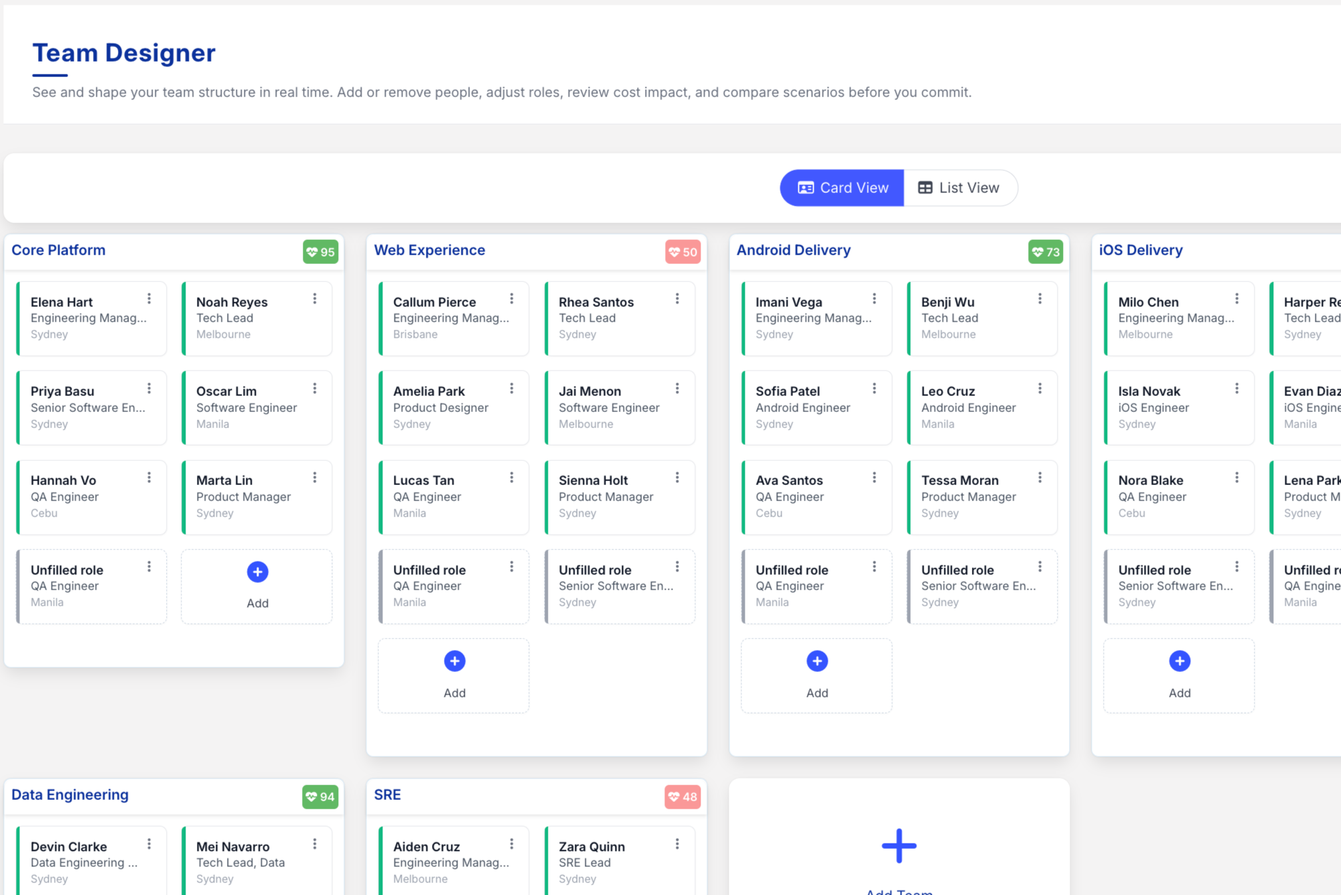
Task: Switch to Card View
Action: point(842,188)
